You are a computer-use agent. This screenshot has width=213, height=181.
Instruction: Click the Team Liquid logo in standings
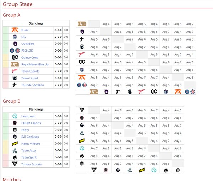(15, 78)
